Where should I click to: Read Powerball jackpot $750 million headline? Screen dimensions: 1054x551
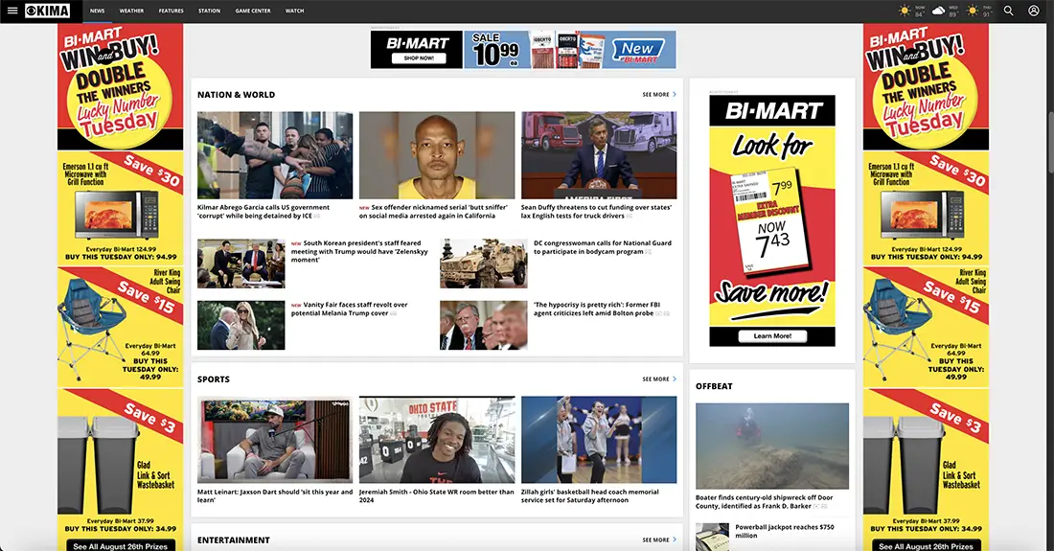coord(785,532)
